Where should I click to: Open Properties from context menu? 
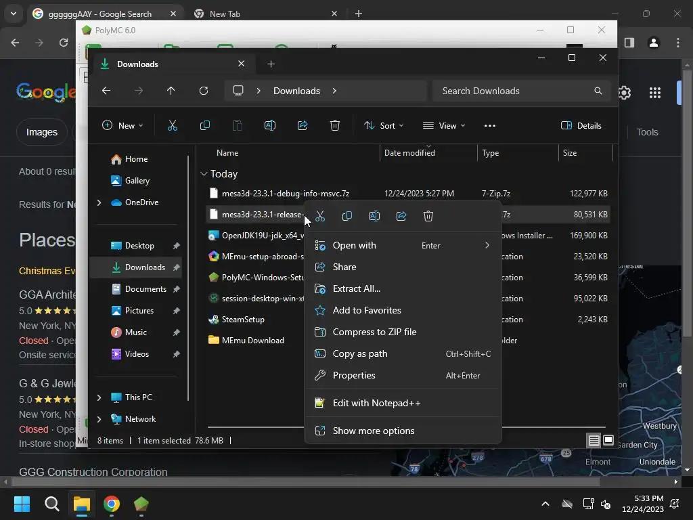pos(403,375)
